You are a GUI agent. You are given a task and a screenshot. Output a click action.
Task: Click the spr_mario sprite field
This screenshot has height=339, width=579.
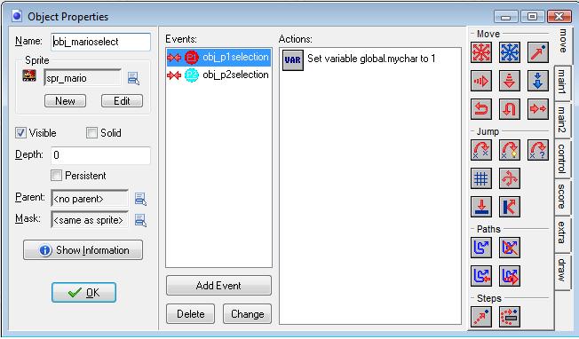[x=83, y=78]
